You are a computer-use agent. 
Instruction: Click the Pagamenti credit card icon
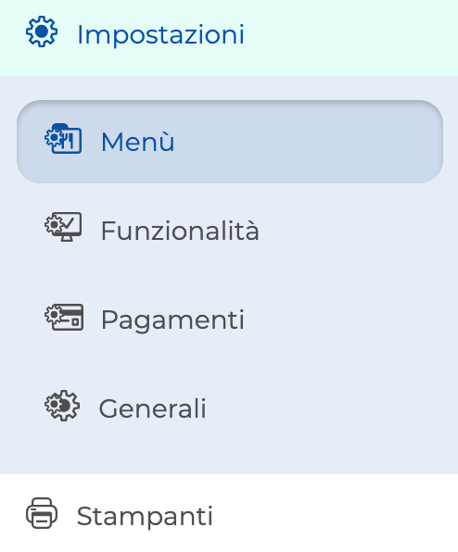pos(64,317)
